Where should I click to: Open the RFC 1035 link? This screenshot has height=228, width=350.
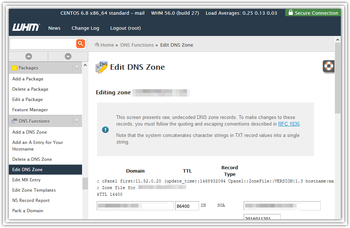[289, 124]
